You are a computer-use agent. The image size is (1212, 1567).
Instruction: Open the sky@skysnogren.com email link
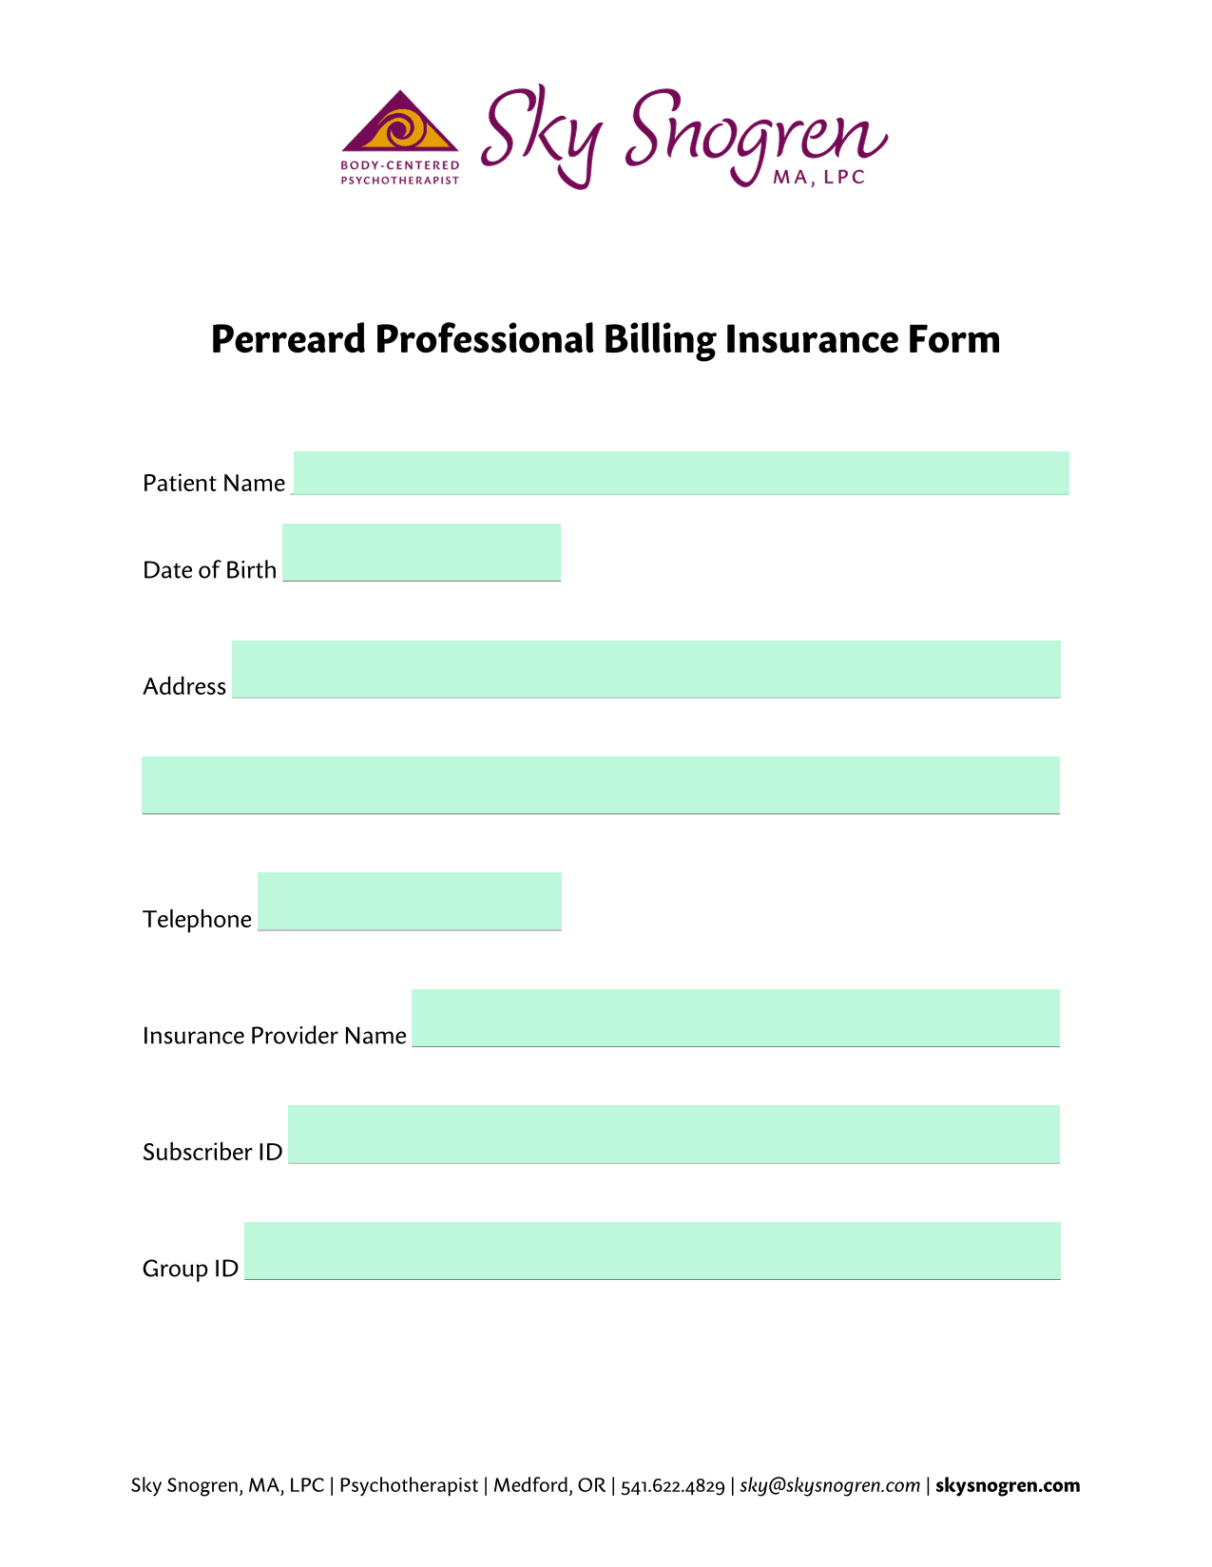(830, 1485)
